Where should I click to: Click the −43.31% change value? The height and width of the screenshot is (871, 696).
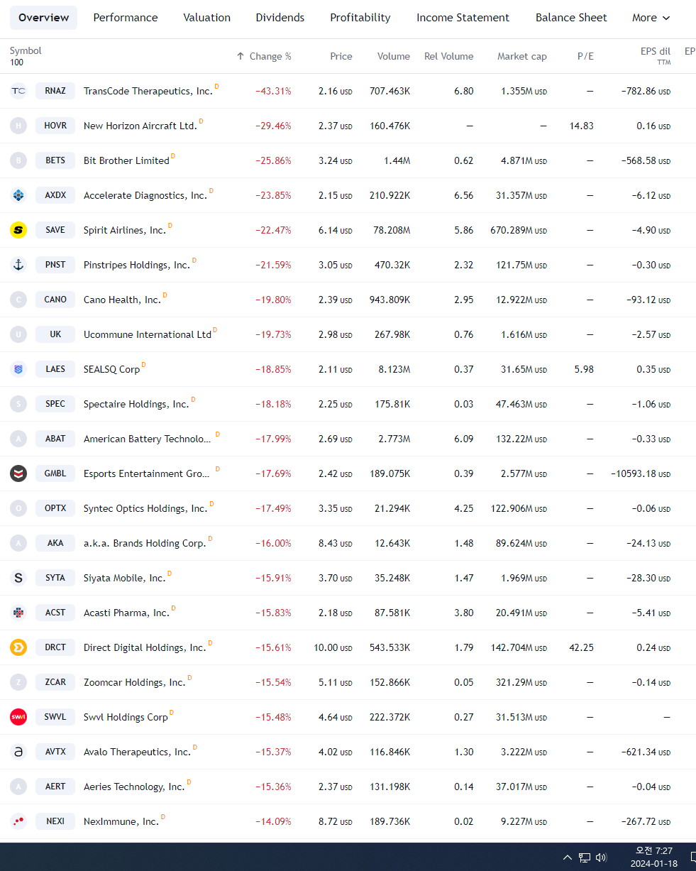[x=273, y=92]
